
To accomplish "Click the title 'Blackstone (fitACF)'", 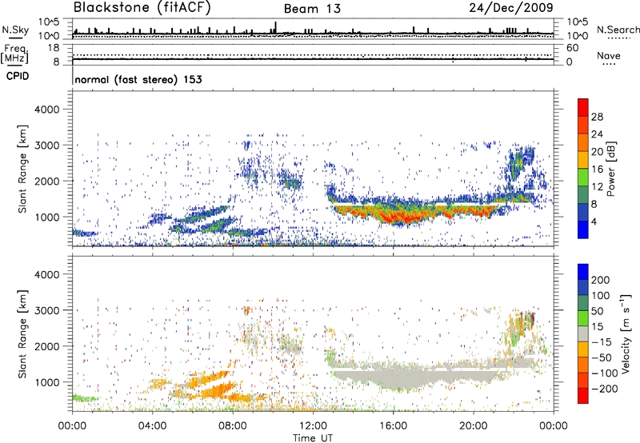I will pos(142,8).
